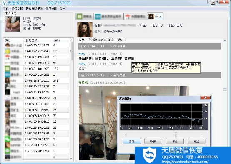Screen dimensions: 231x164
Task: Click the friend list scrollbar thumb
Action: pyautogui.click(x=71, y=51)
